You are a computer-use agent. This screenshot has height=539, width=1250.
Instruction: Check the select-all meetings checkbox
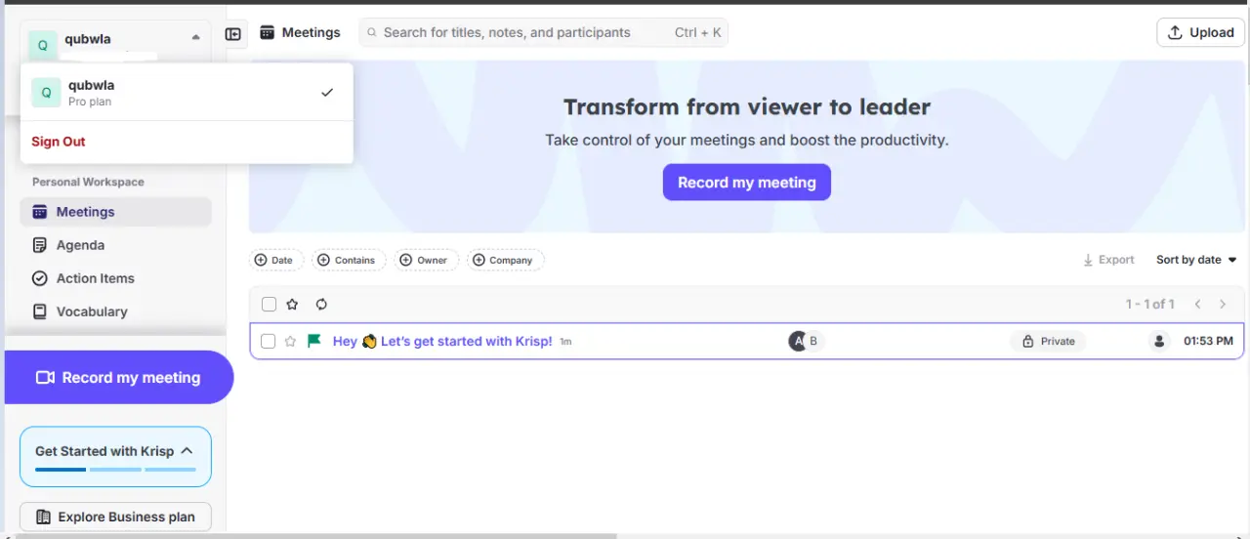pyautogui.click(x=269, y=305)
